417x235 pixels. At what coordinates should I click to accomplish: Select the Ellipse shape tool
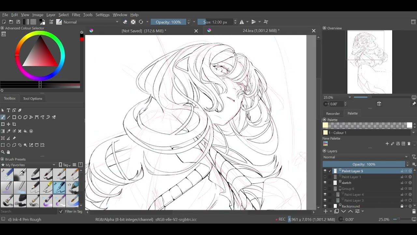tap(20, 117)
